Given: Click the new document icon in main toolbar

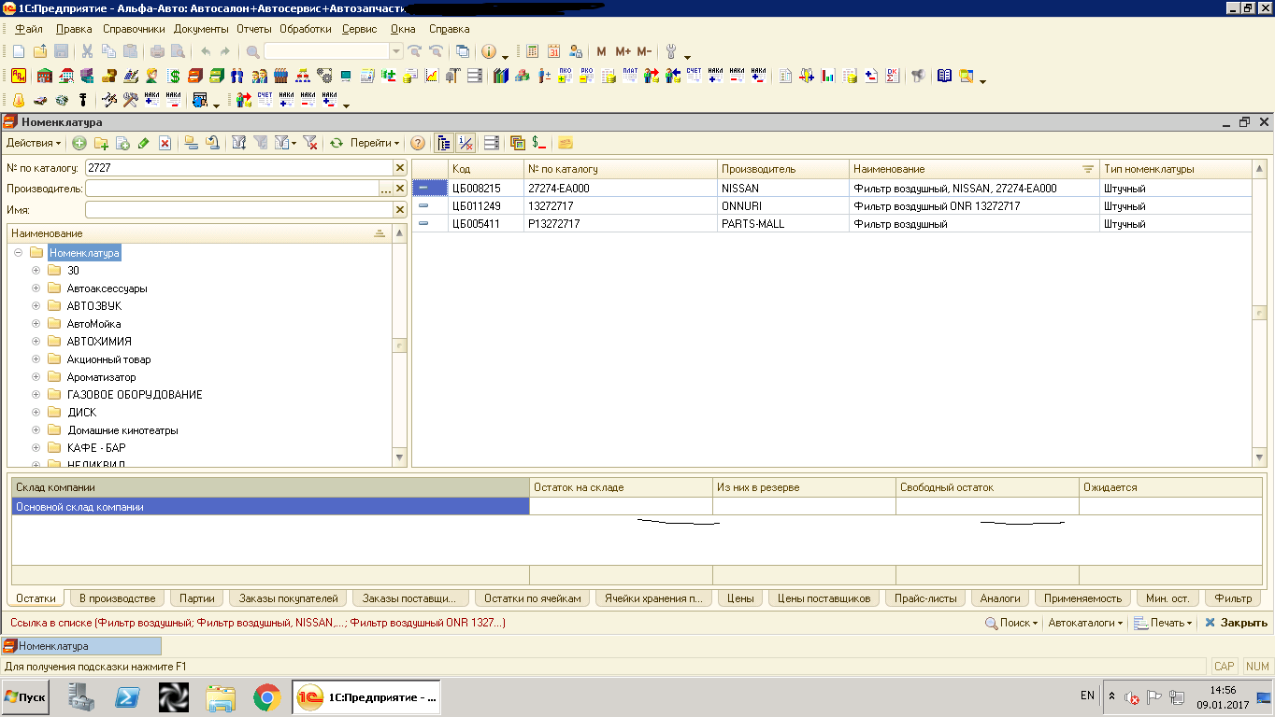Looking at the screenshot, I should (18, 51).
